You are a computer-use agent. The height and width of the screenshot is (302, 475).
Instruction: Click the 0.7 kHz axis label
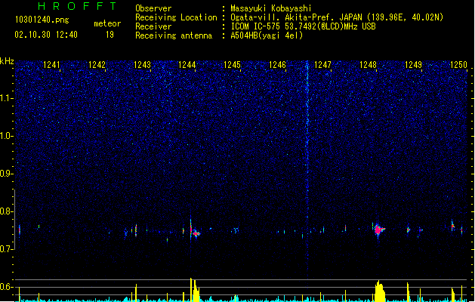click(x=7, y=249)
